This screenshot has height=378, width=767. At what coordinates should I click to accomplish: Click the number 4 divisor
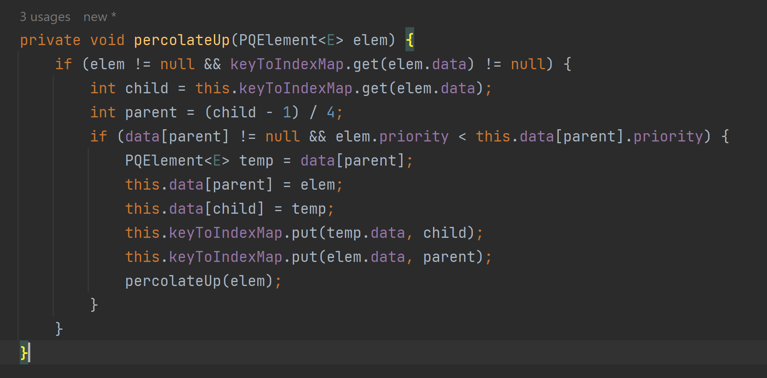[x=331, y=113]
